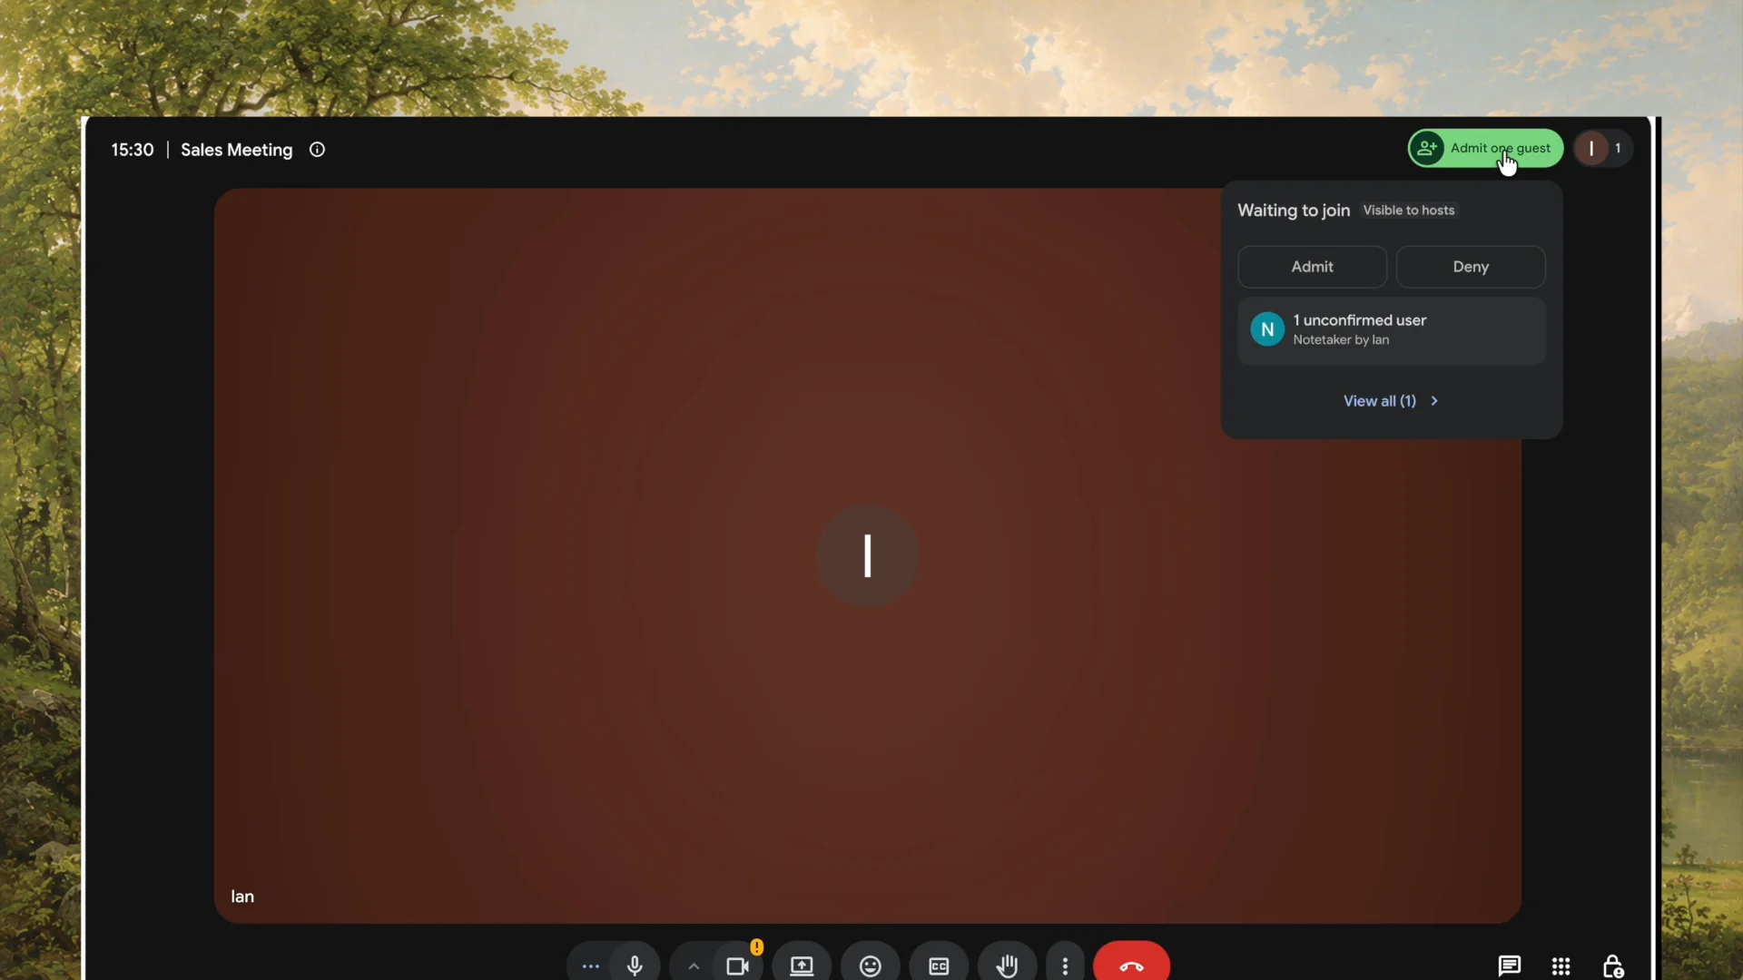Start presenting your screen
1743x980 pixels.
[x=802, y=966]
